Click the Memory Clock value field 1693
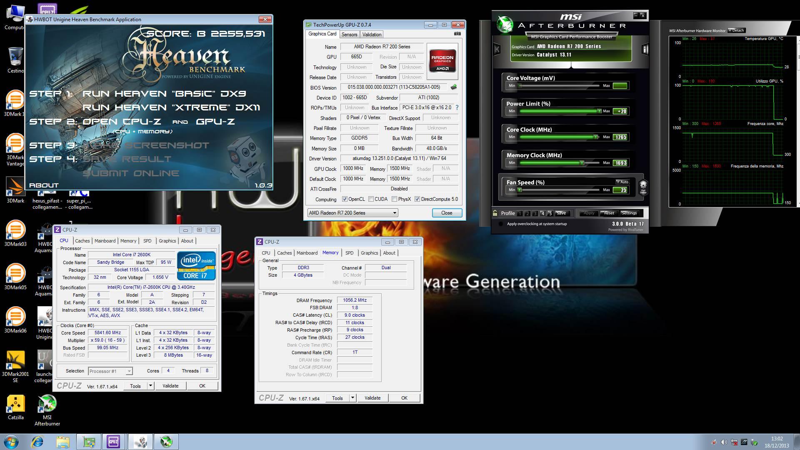Viewport: 800px width, 450px height. [x=620, y=163]
